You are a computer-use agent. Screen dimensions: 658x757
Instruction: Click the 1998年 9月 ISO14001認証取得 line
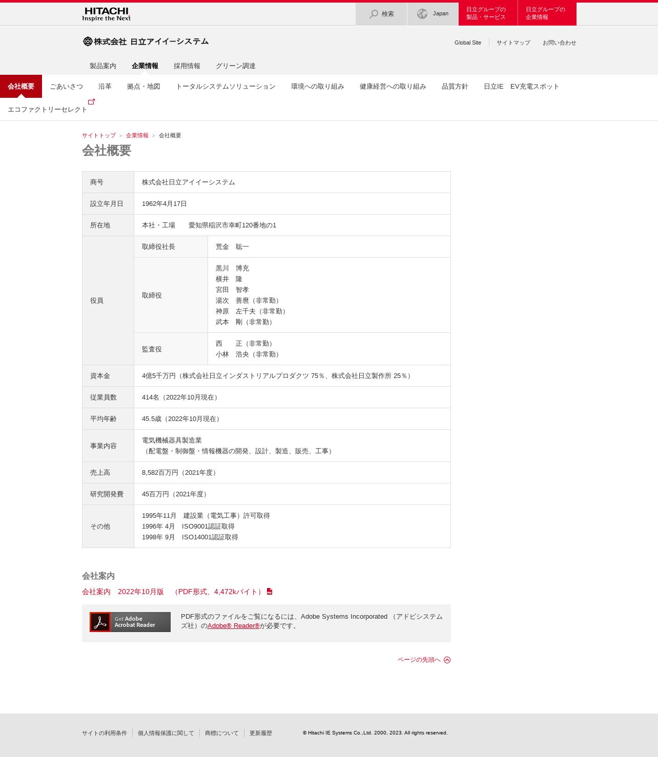coord(190,537)
